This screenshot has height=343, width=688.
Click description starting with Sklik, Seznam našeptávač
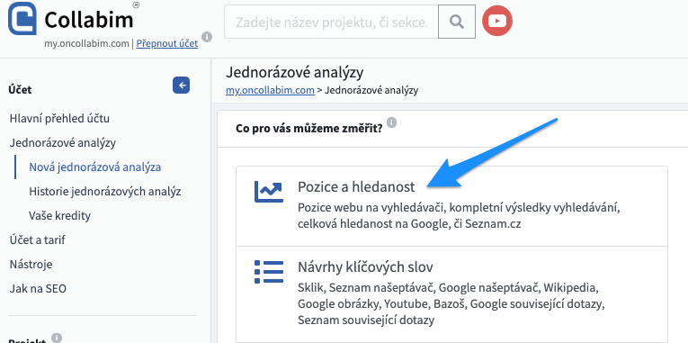pos(451,304)
